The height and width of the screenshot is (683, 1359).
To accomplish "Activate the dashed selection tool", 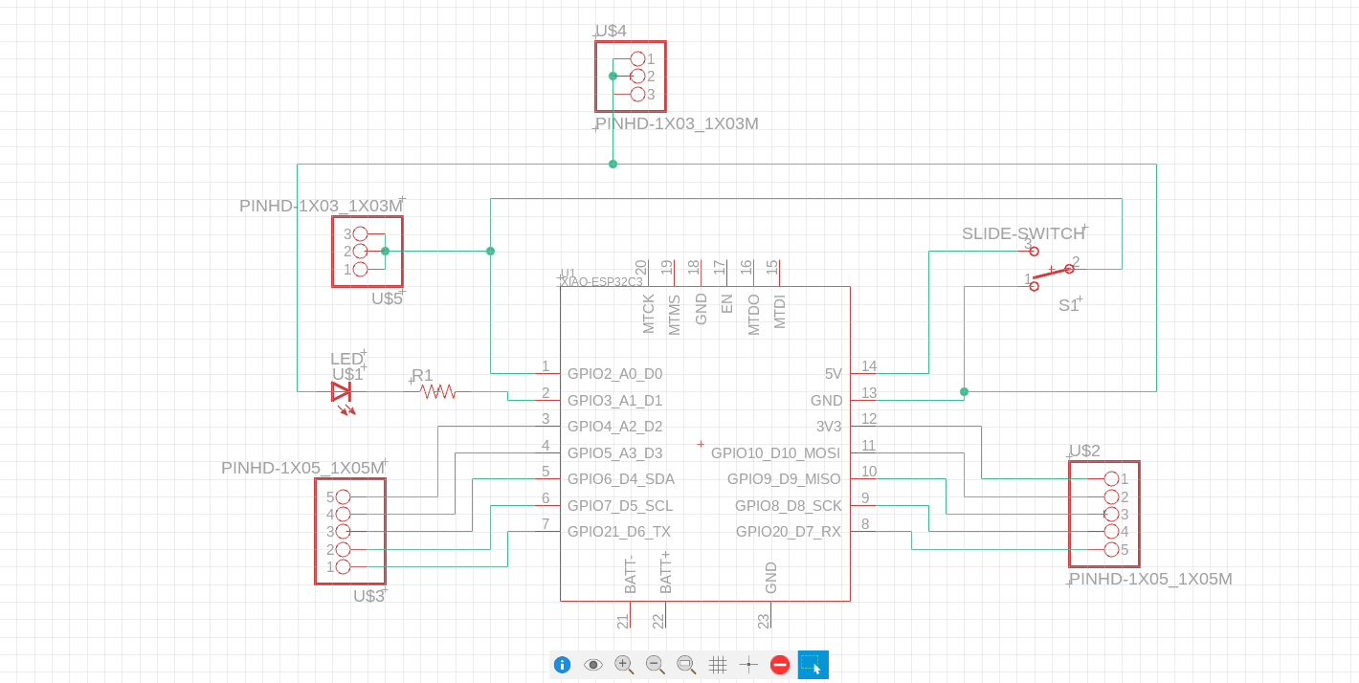I will tap(813, 665).
